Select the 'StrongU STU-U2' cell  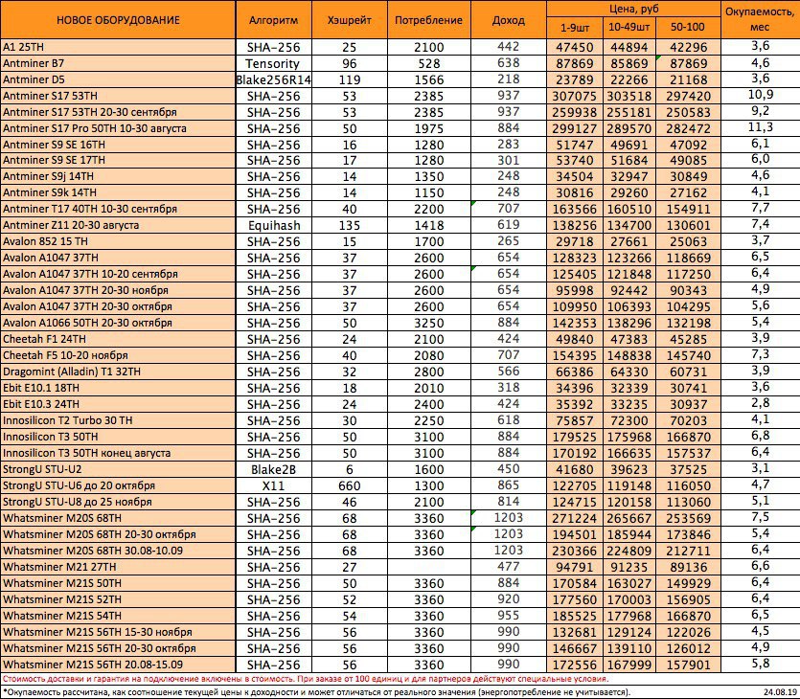(118, 469)
